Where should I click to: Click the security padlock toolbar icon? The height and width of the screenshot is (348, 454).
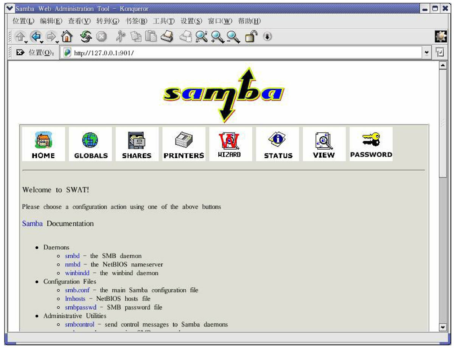(x=251, y=37)
